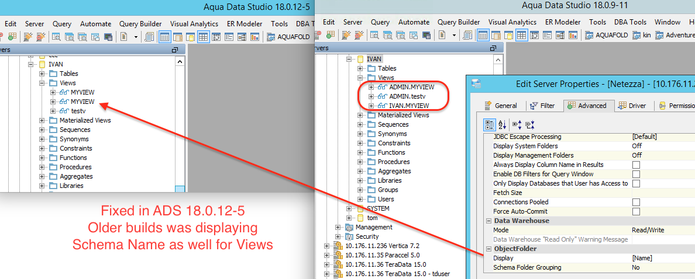Click the dark monitor window icon in the right toolbar
The width and height of the screenshot is (695, 279).
[426, 36]
